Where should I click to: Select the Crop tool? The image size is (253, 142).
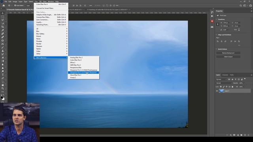click(3, 27)
